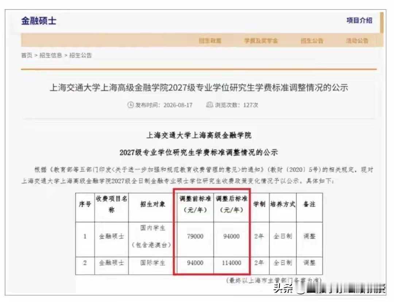Viewport: 394px width, 302px height.
Task: Click 调整 remark in the 国际学生 row
Action: tap(309, 263)
